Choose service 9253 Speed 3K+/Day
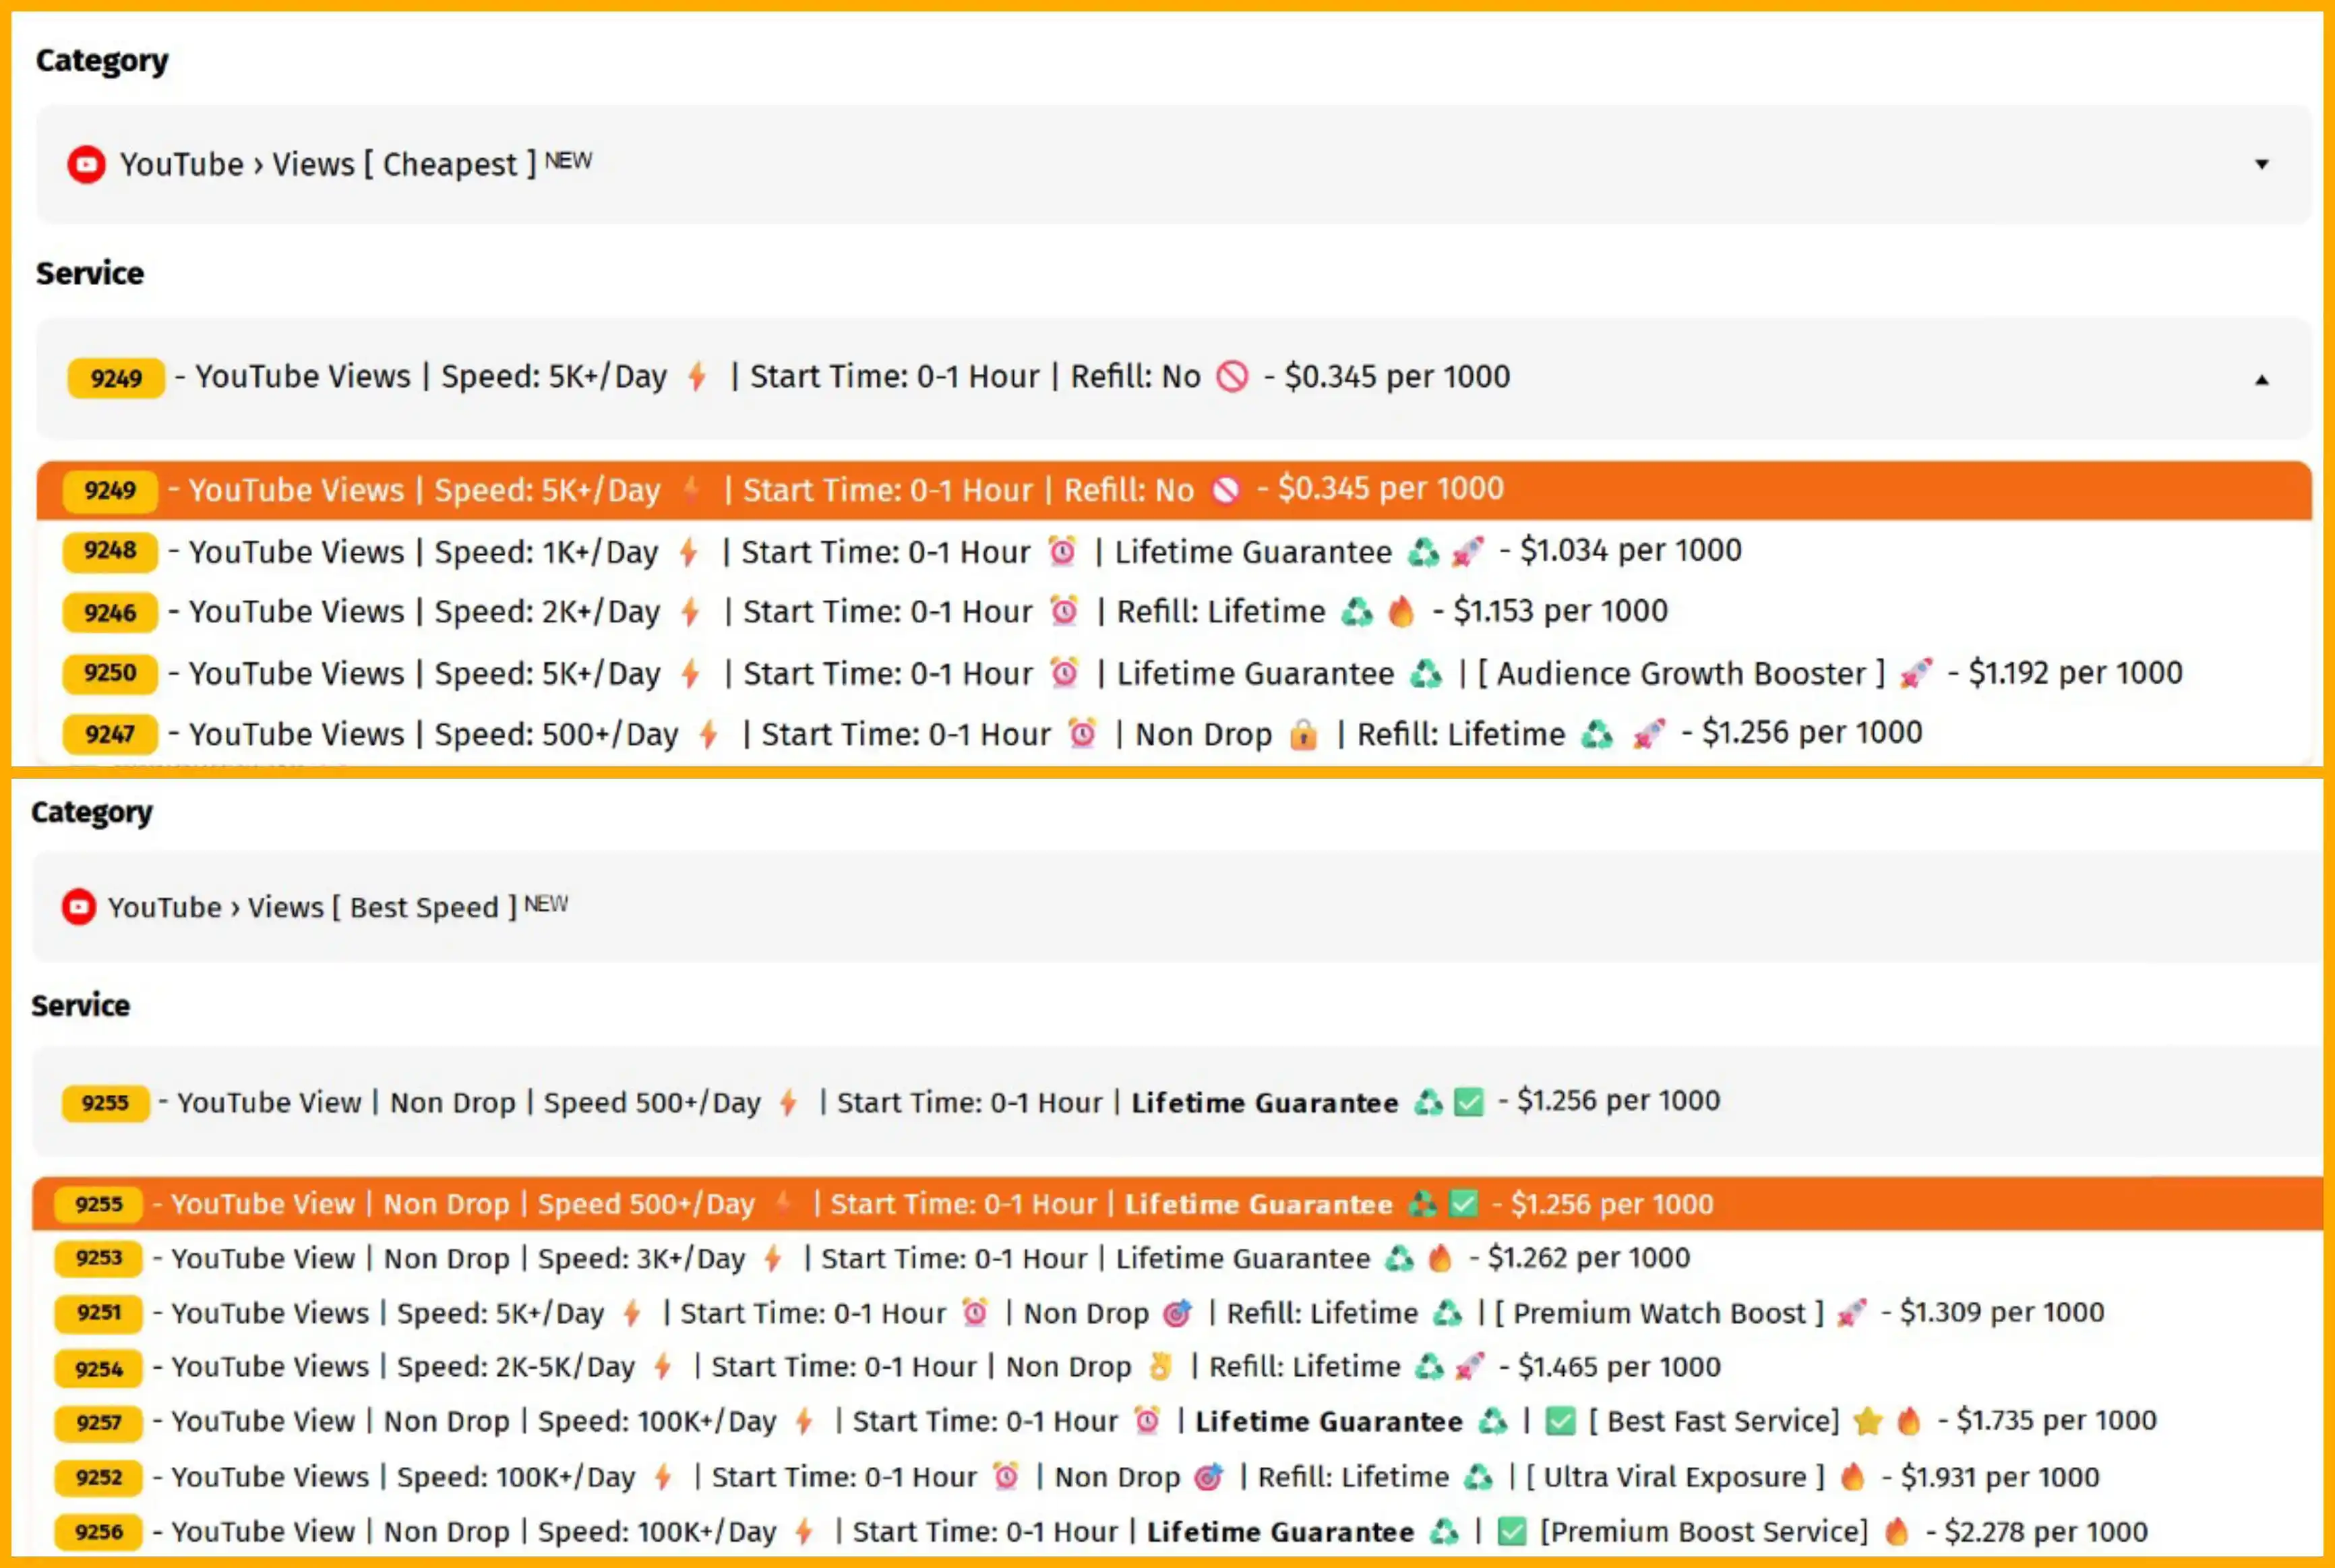 1177,1258
